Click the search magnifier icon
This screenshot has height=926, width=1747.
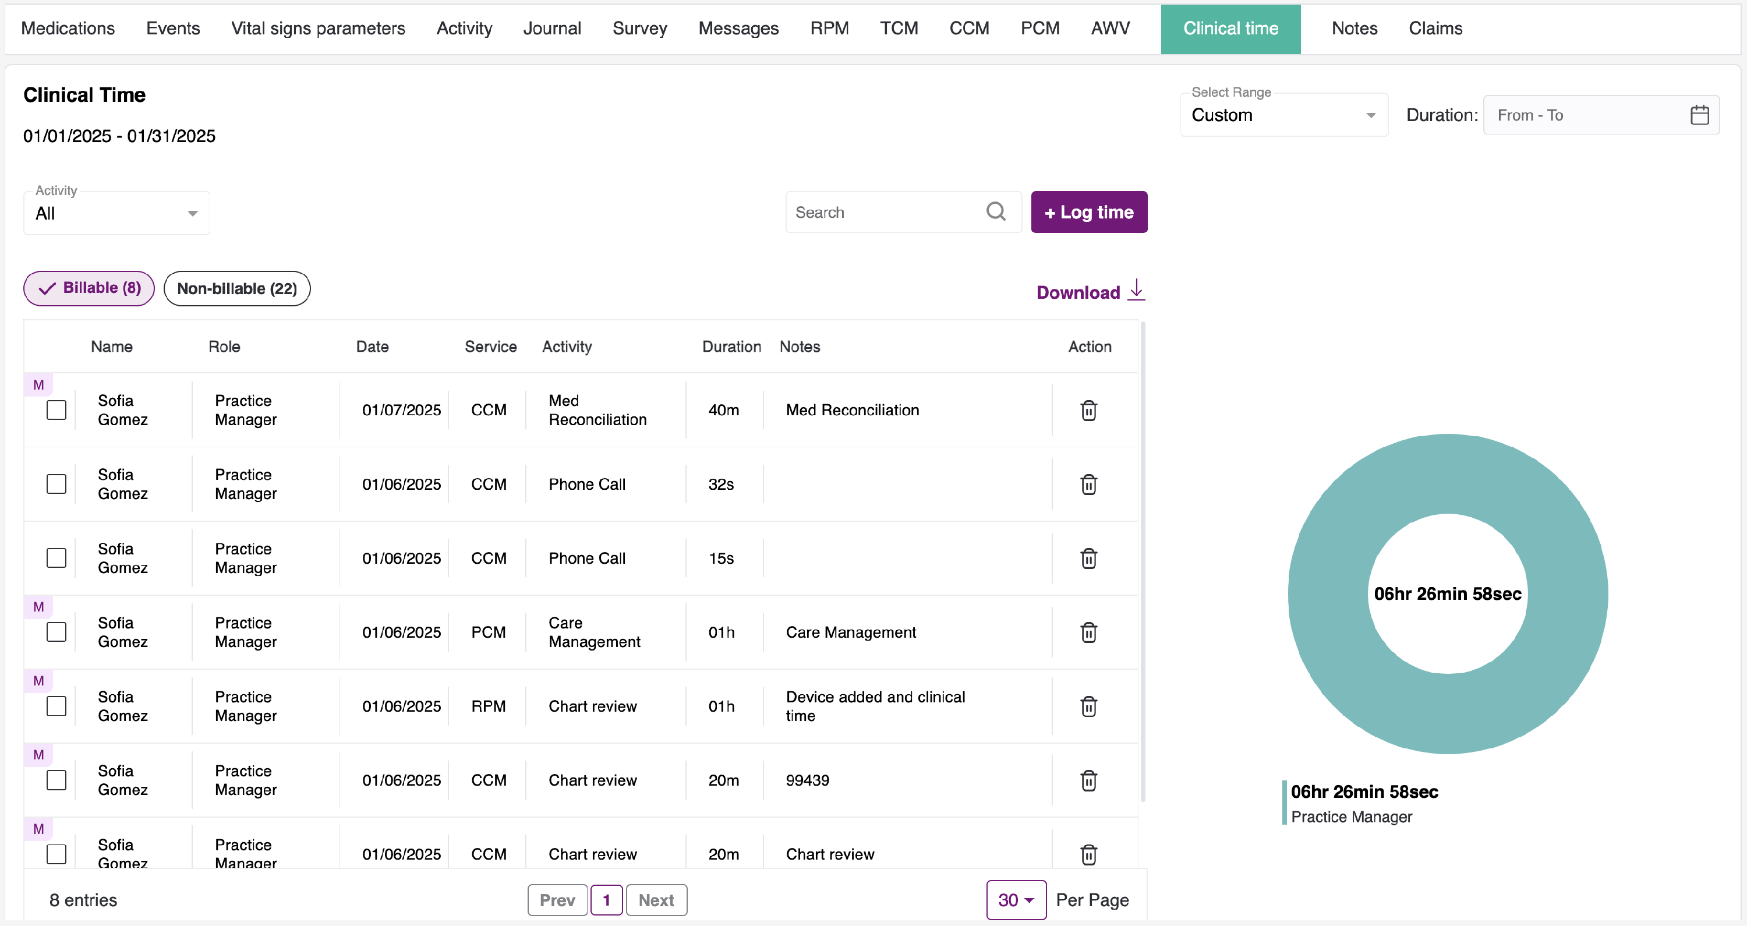coord(996,211)
